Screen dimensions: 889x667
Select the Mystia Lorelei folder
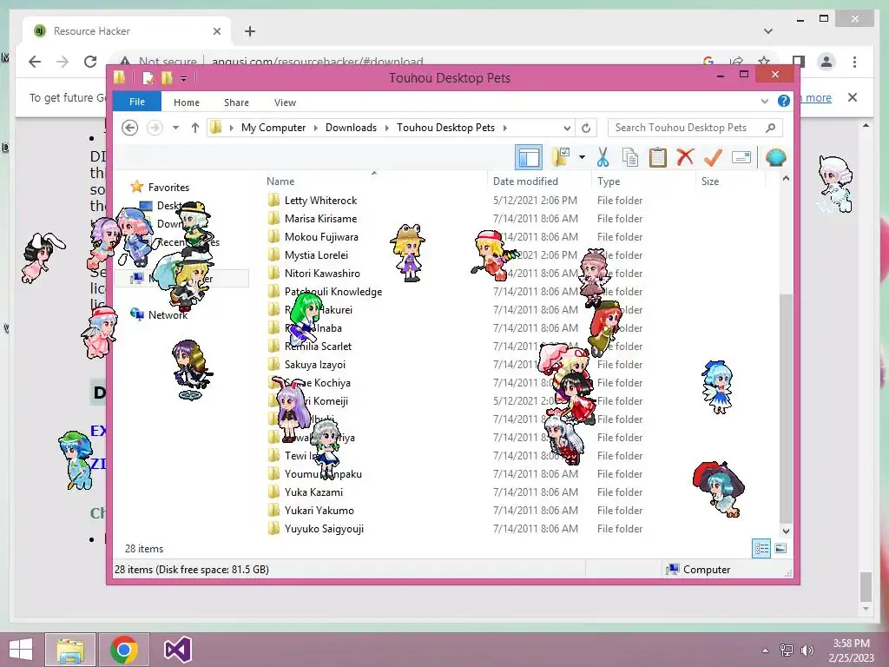tap(316, 255)
